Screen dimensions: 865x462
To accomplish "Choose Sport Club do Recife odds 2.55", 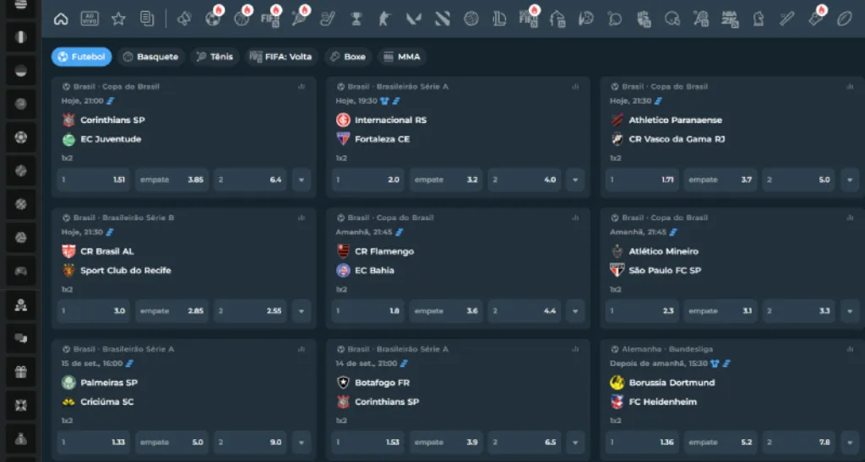I will pyautogui.click(x=250, y=311).
